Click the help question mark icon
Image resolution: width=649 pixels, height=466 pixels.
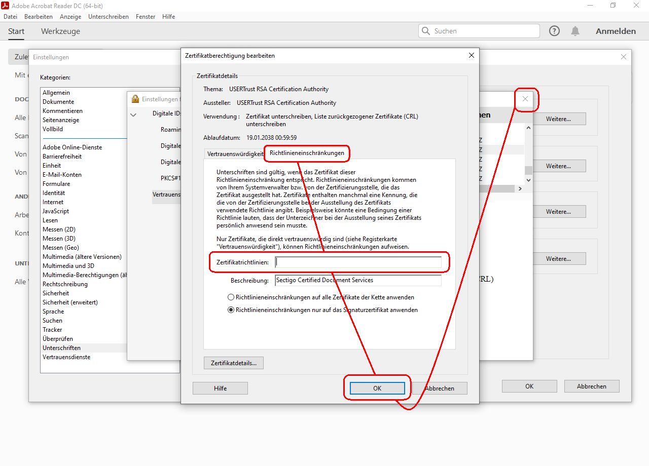click(555, 31)
